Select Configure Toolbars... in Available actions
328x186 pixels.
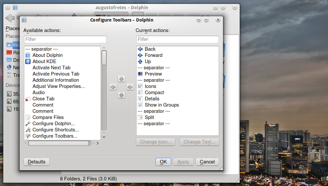coord(62,136)
